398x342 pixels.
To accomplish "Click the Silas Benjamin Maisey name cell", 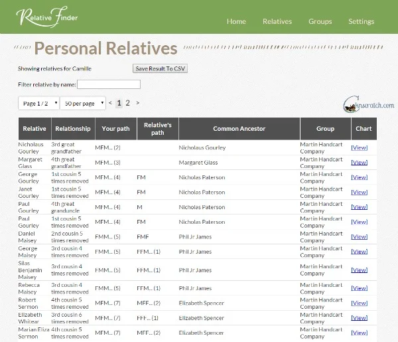I will pos(30,270).
